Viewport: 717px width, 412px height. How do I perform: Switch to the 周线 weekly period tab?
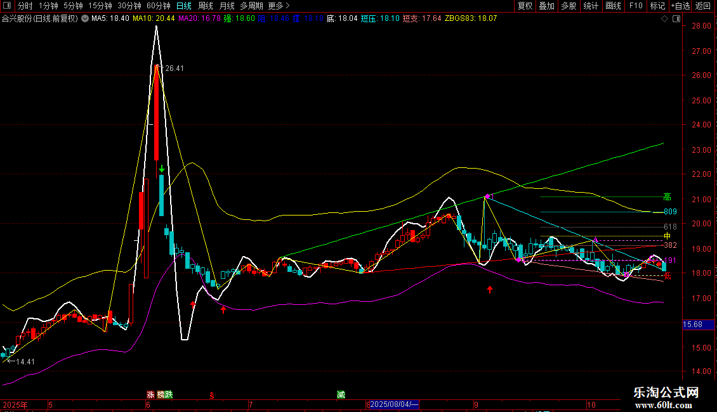click(206, 6)
